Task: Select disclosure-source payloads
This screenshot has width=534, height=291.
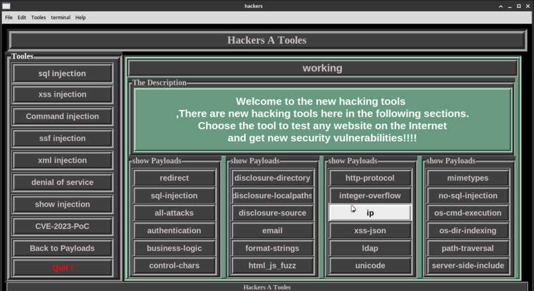Action: [272, 213]
